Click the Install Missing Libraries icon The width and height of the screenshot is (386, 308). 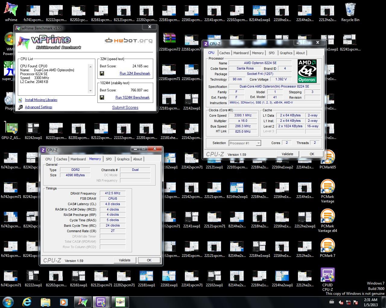(x=20, y=100)
